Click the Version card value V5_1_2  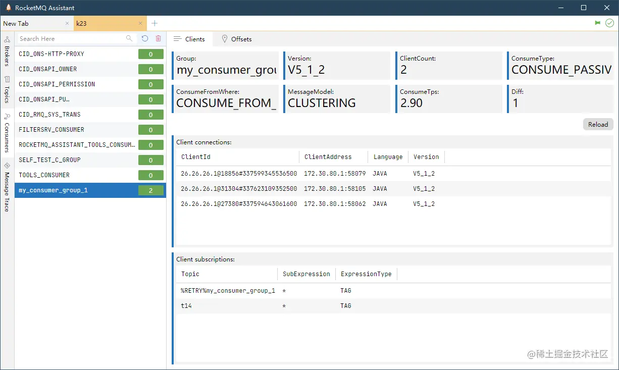(306, 70)
